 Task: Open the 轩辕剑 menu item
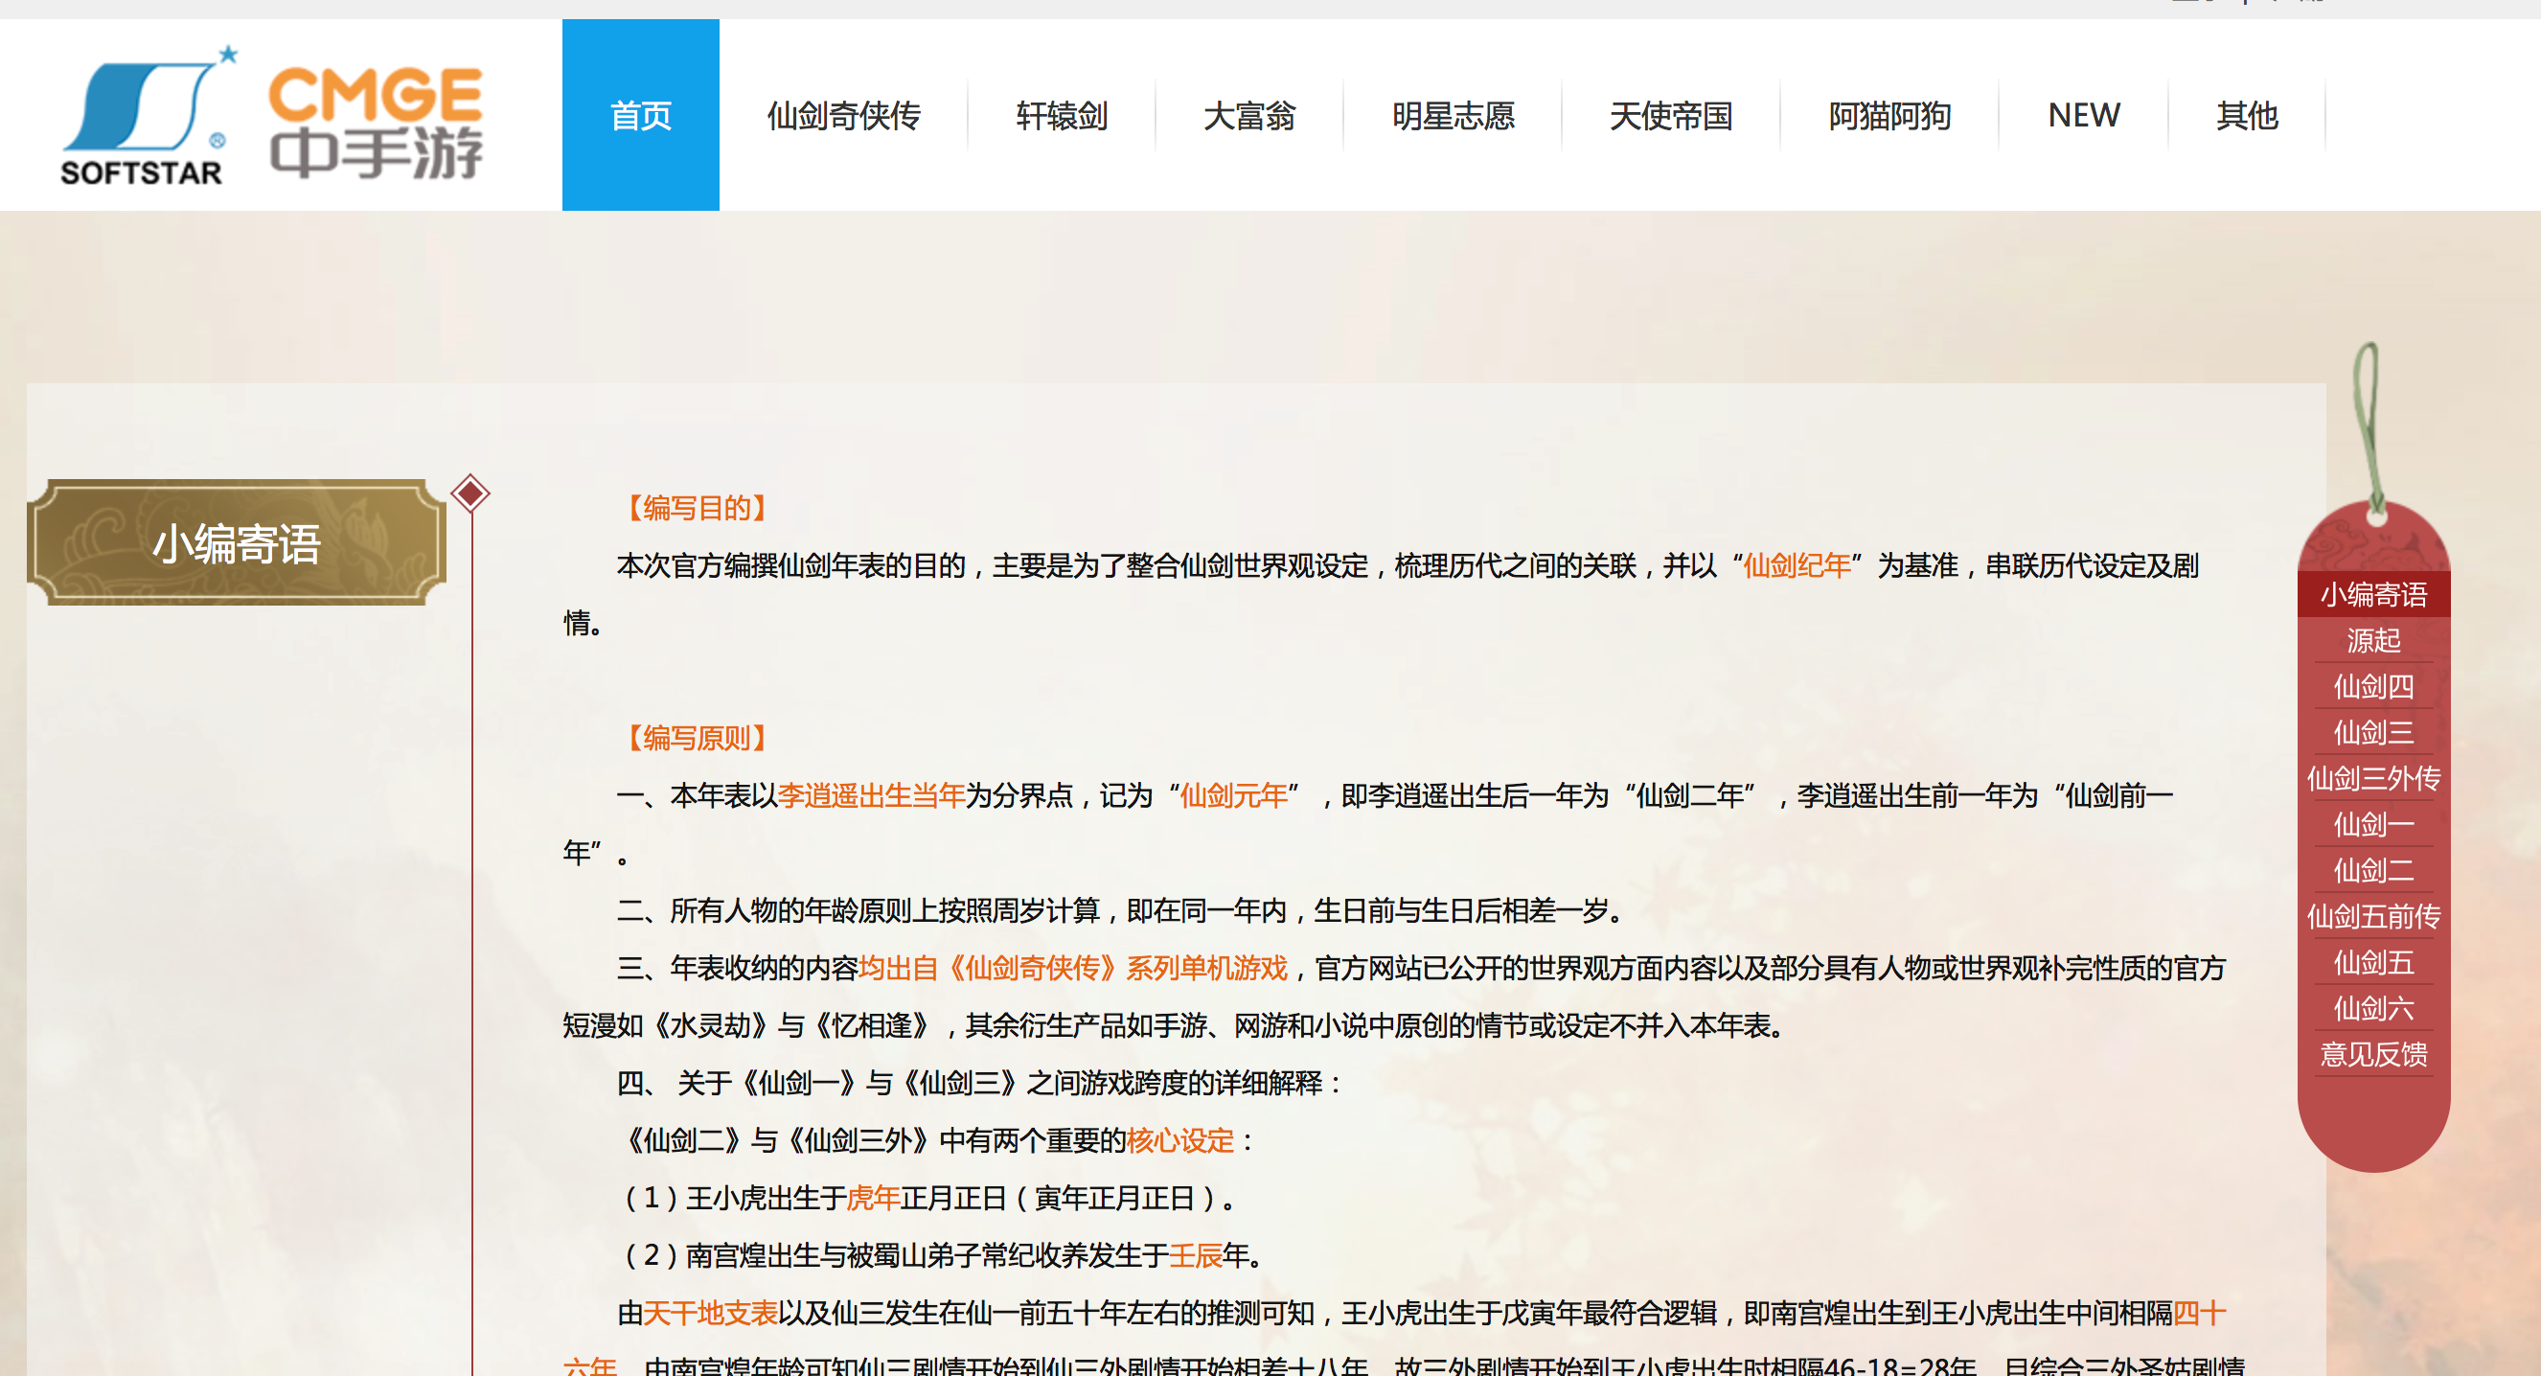(1062, 115)
